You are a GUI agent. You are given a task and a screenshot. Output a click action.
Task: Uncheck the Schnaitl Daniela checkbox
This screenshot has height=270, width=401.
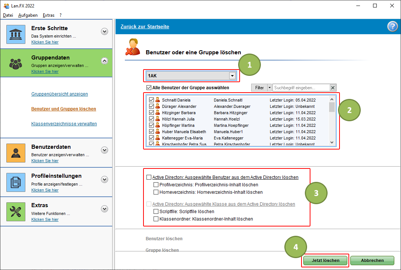[x=151, y=100]
